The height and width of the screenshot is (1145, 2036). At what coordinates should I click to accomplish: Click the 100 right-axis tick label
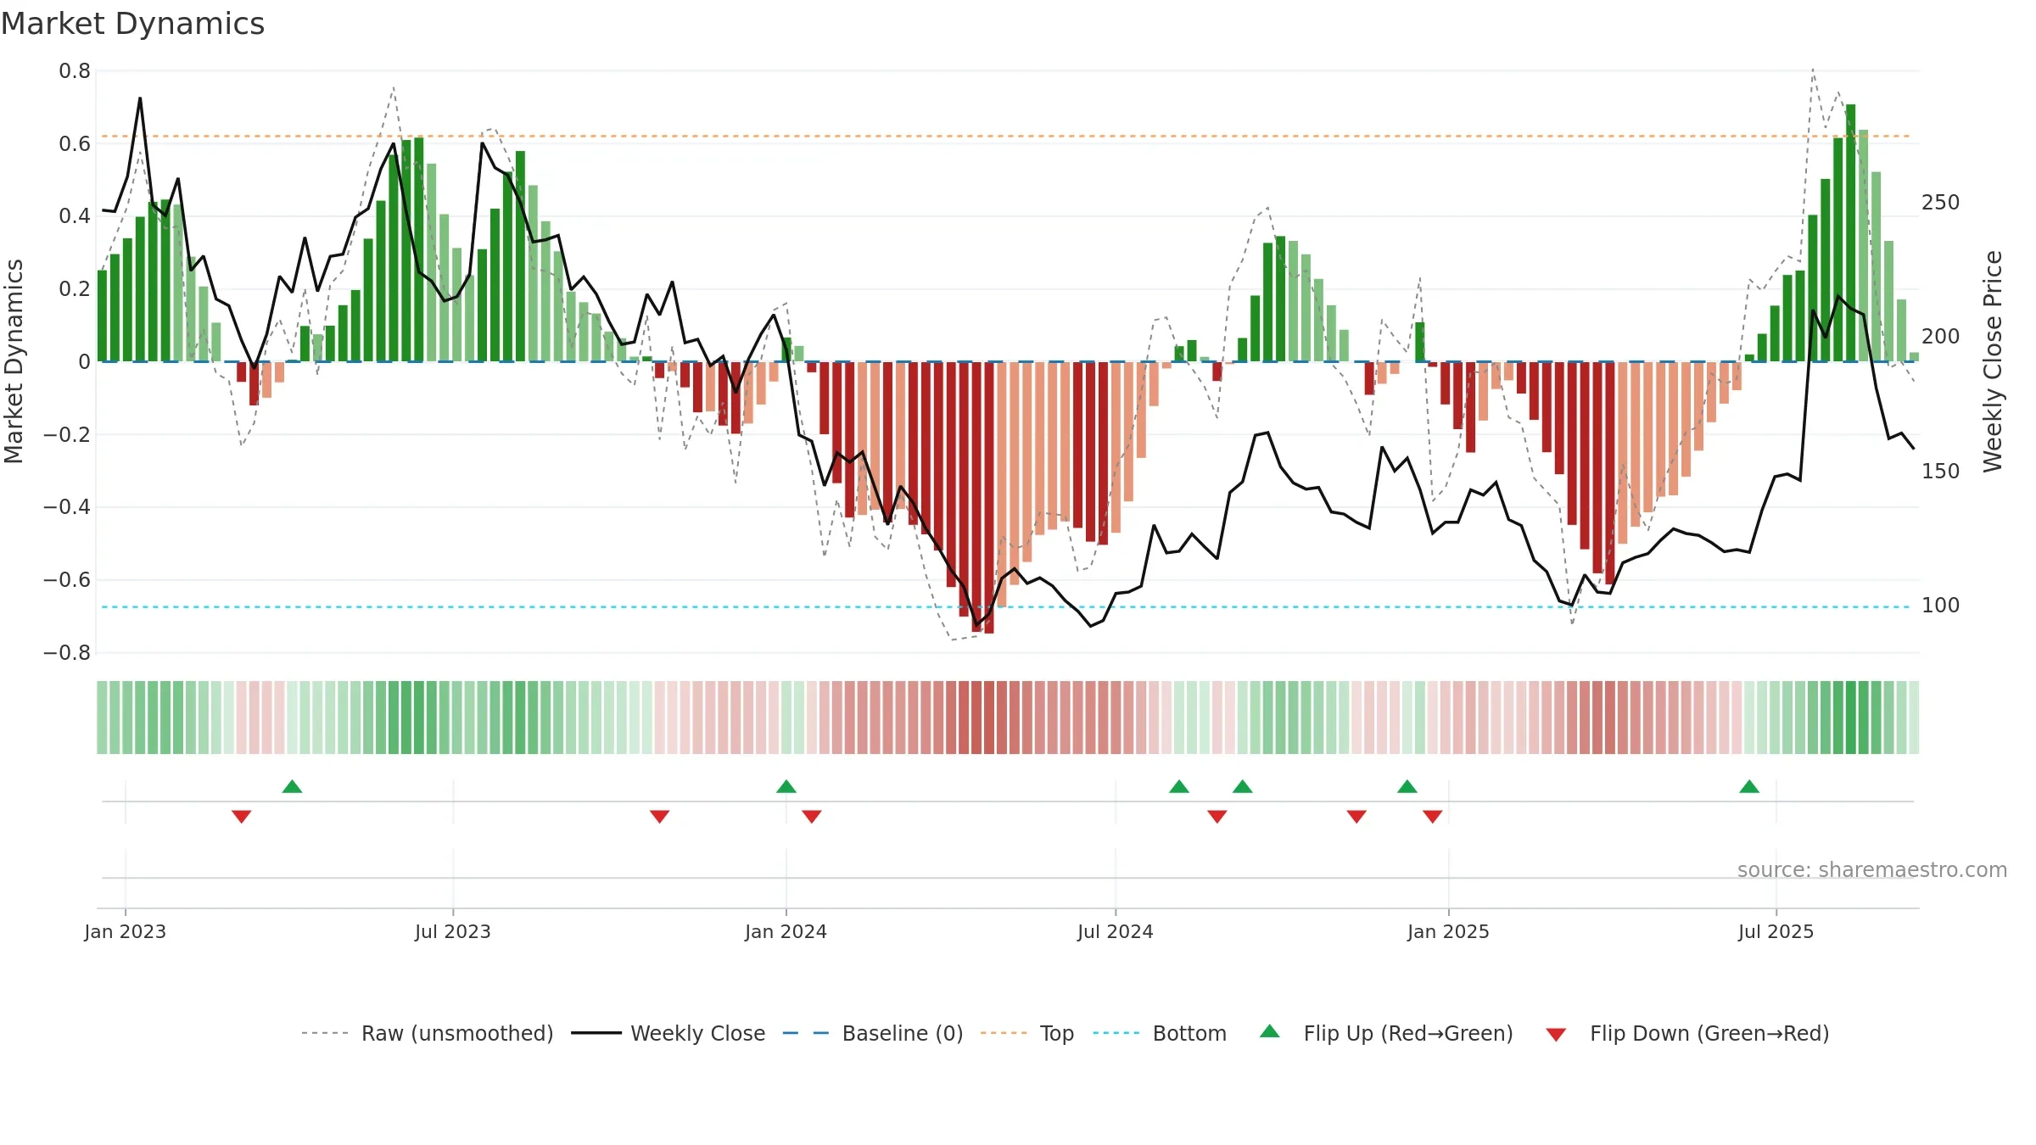(1941, 606)
